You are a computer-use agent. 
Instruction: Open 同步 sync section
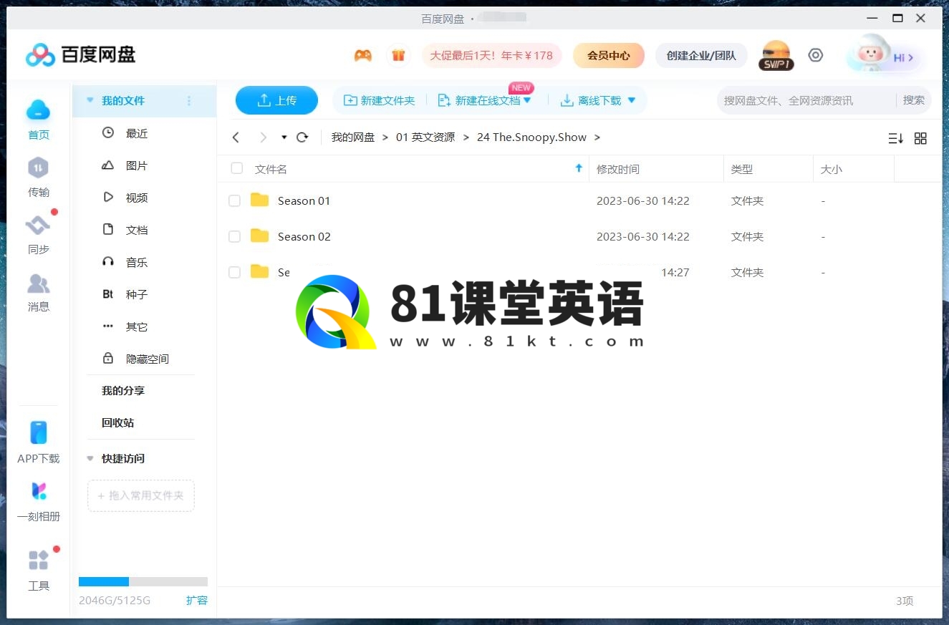point(39,235)
